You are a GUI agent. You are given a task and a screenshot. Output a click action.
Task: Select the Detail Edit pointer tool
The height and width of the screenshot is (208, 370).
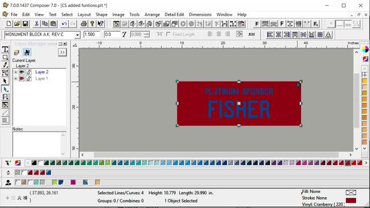(5, 89)
